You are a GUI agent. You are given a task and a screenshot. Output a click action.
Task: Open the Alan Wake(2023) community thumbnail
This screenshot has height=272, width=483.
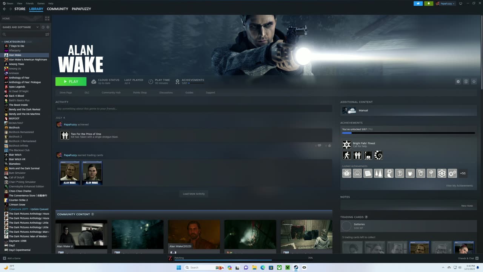194,235
